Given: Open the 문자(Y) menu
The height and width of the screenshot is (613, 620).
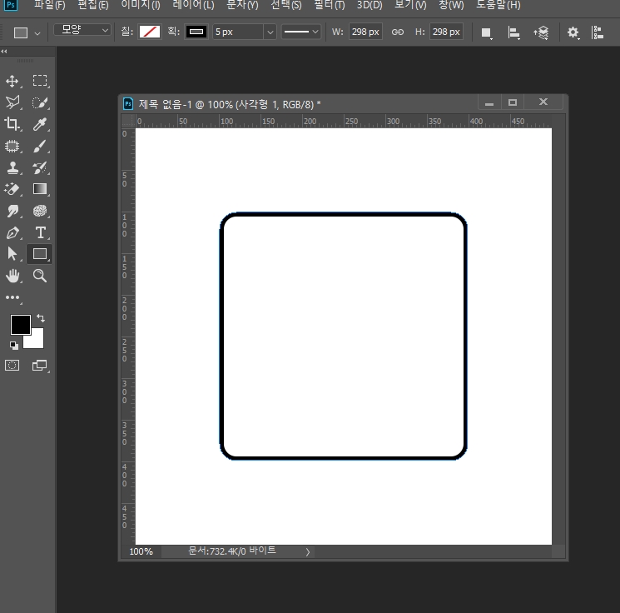Looking at the screenshot, I should (242, 5).
